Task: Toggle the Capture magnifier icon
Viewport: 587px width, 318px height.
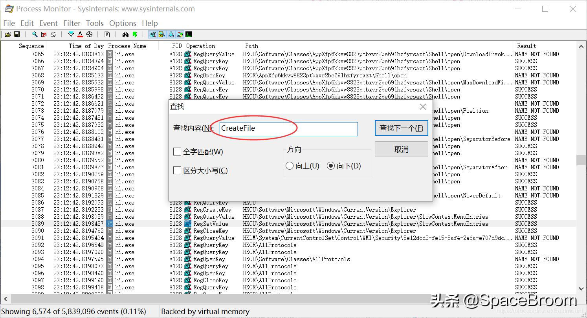Action: coord(35,35)
